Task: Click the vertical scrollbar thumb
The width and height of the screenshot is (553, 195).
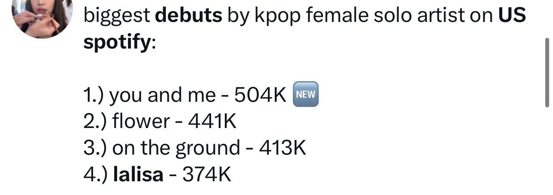Action: coord(547,72)
